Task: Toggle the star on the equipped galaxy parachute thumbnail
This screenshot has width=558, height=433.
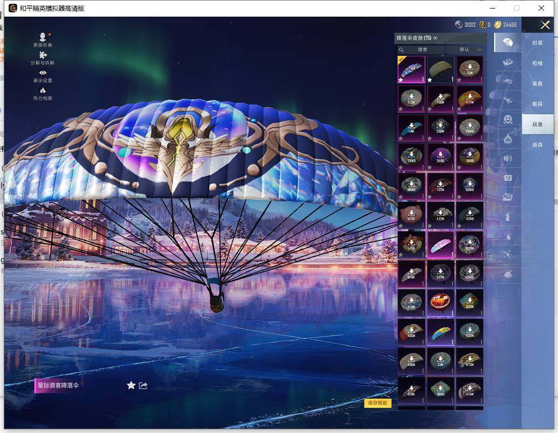Action: pos(401,80)
